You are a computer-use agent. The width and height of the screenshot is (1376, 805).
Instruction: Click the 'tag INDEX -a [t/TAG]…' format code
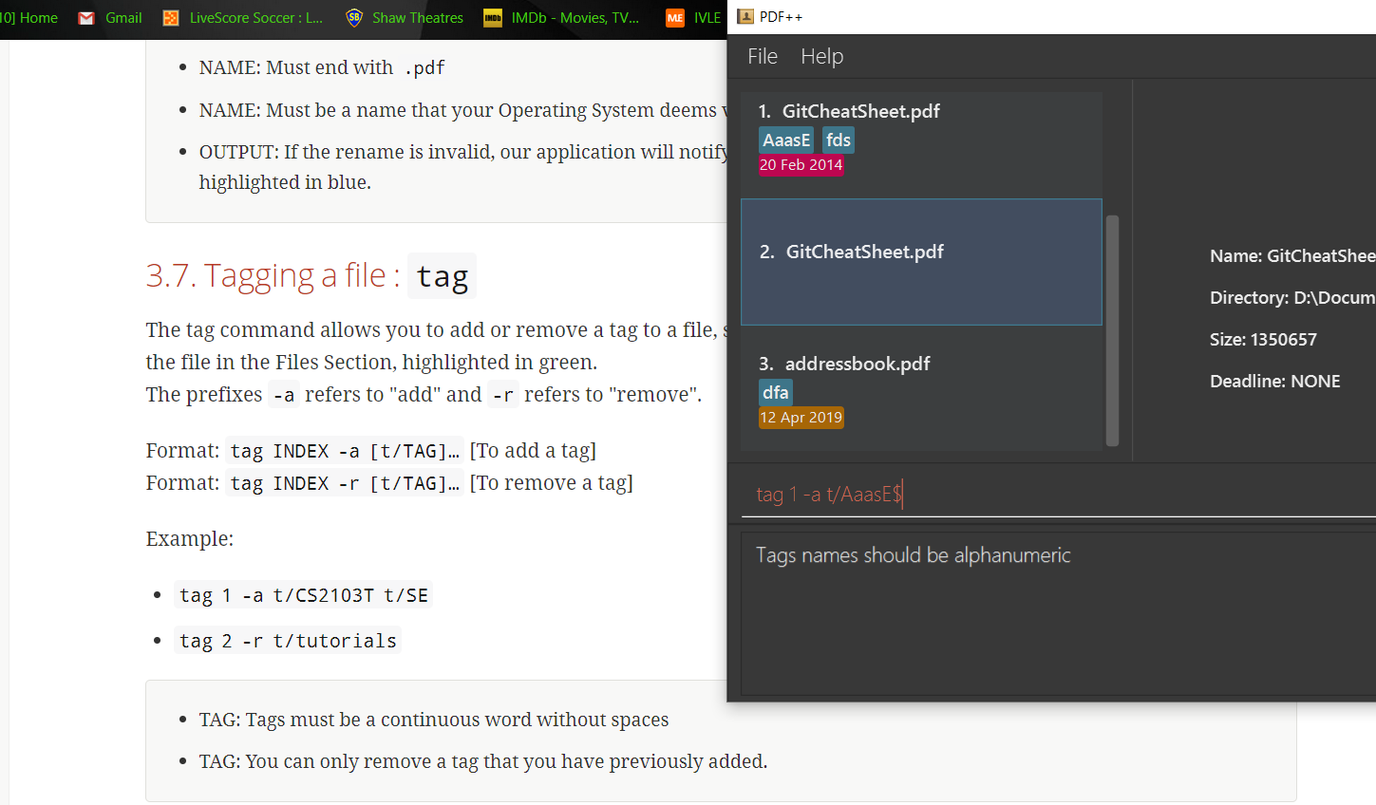click(346, 451)
